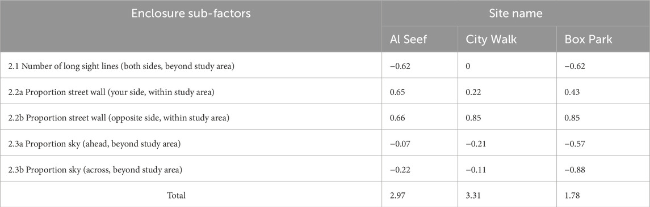The height and width of the screenshot is (207, 650).
Task: Click Al Seef value 0.65 in row 2.2a
Action: coord(397,92)
